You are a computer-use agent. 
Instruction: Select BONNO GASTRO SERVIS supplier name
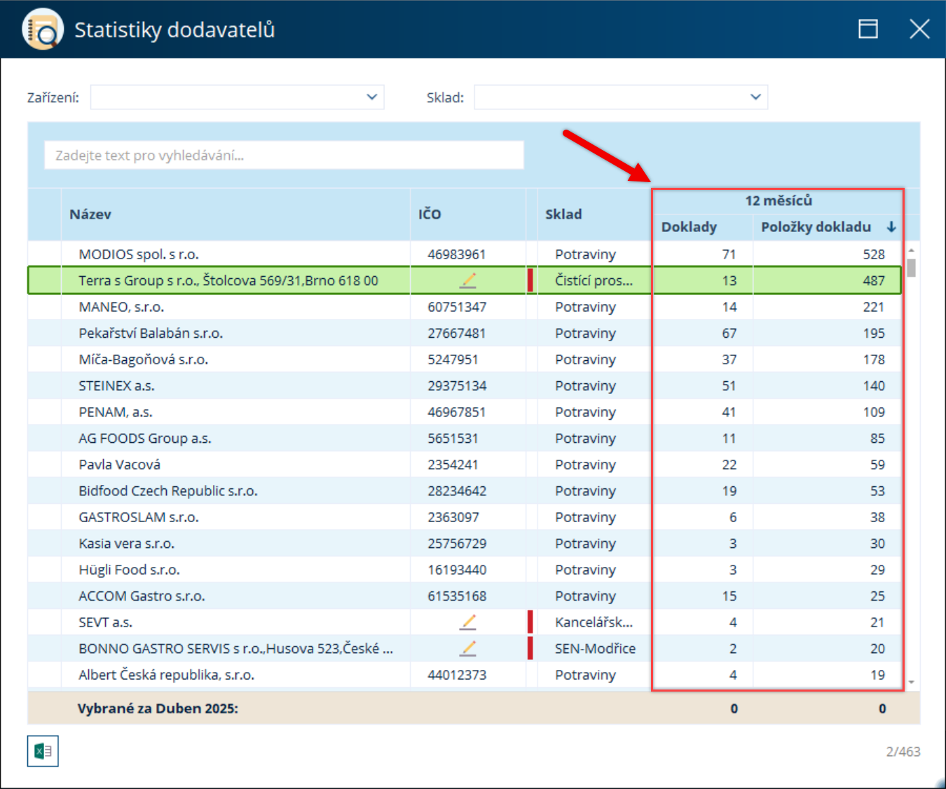click(235, 648)
